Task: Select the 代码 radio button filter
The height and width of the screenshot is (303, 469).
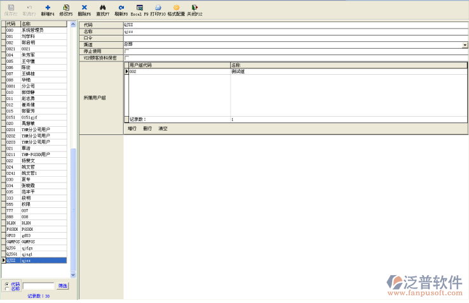Action: pos(7,284)
